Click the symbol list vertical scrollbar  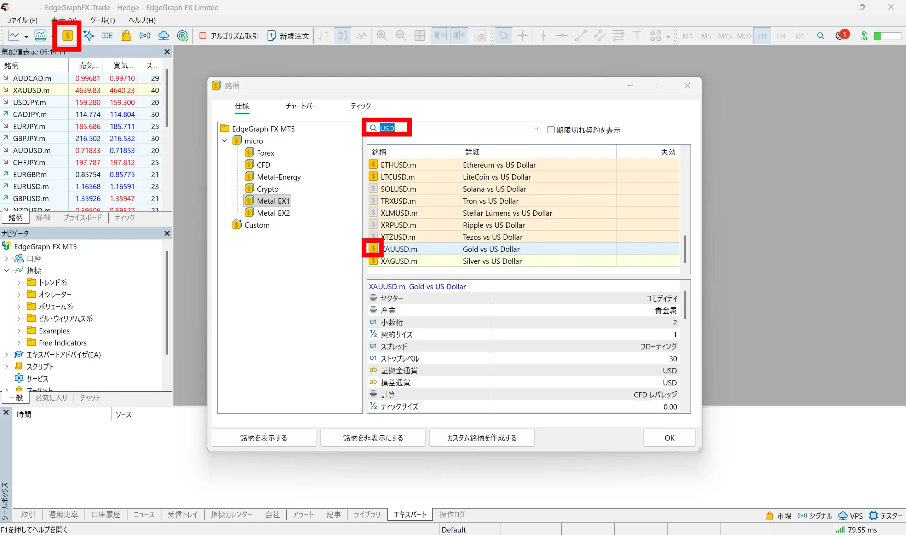(685, 250)
